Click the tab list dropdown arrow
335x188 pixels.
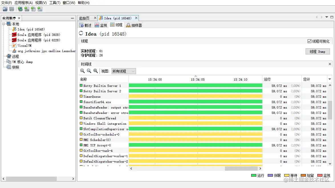click(327, 17)
